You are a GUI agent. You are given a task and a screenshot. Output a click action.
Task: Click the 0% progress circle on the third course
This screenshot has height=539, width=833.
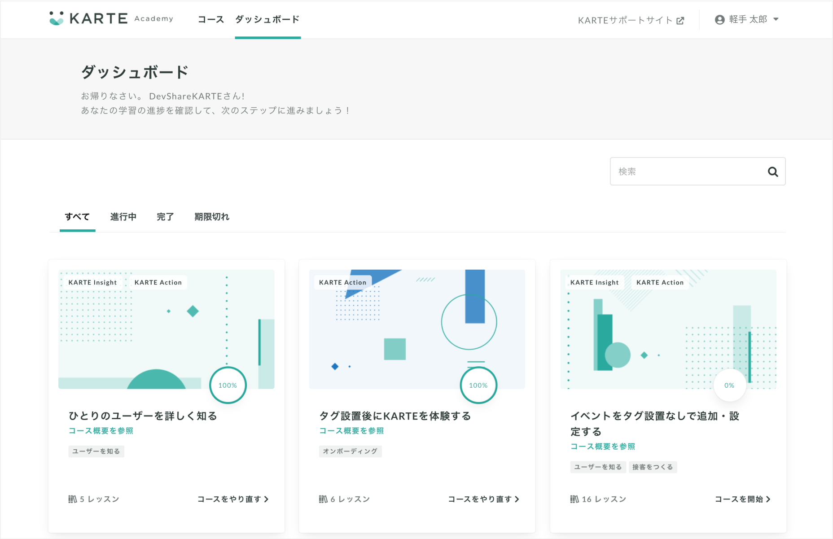pos(729,385)
